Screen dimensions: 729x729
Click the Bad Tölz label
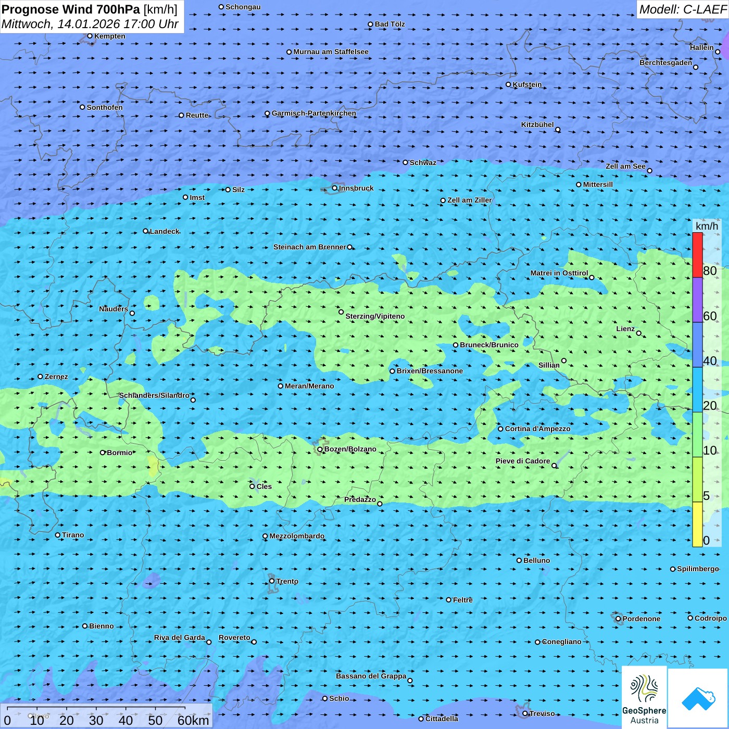[390, 24]
